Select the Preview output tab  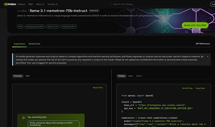(18, 76)
